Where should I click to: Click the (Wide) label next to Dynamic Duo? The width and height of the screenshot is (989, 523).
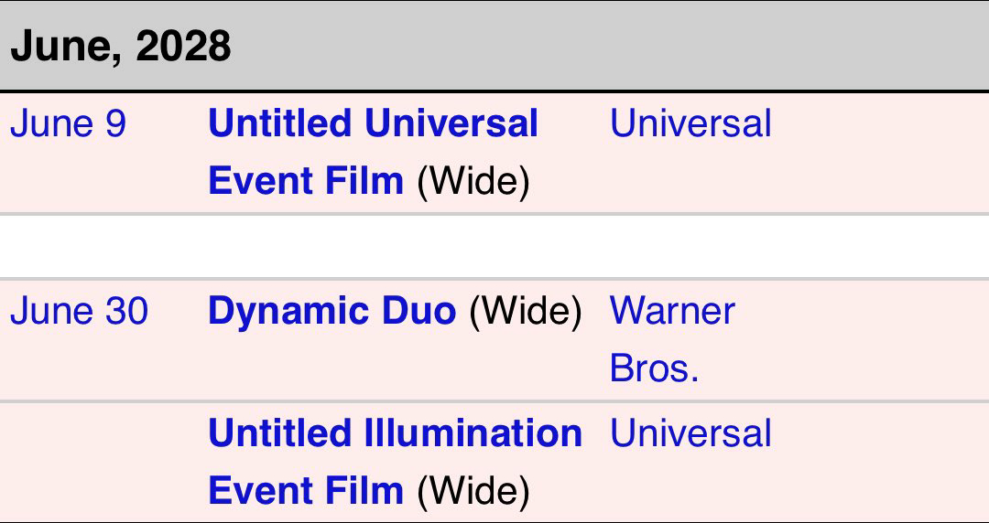(x=526, y=312)
